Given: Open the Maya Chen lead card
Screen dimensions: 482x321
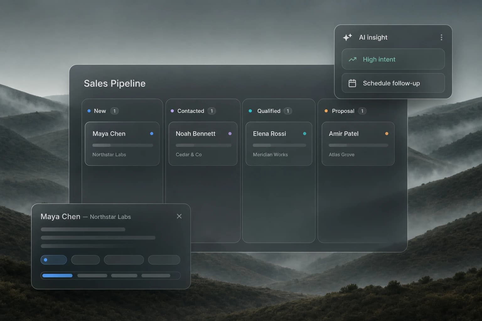Looking at the screenshot, I should [x=122, y=144].
